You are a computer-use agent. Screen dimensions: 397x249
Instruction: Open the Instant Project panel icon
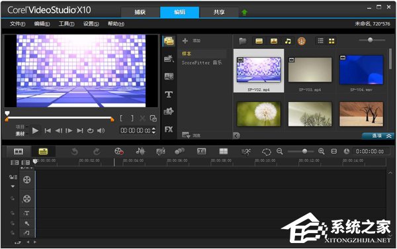(169, 59)
